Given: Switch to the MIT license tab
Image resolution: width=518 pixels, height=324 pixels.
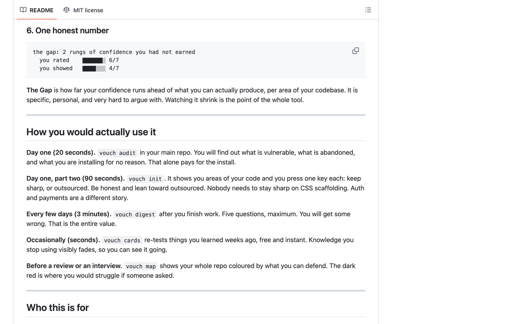Looking at the screenshot, I should pos(83,10).
